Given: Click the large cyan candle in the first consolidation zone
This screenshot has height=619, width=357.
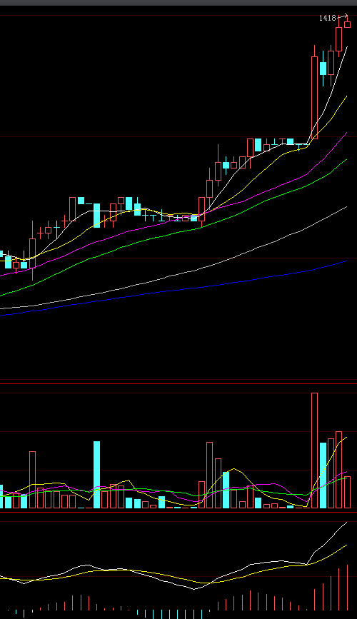Looking at the screenshot, I should 97,216.
